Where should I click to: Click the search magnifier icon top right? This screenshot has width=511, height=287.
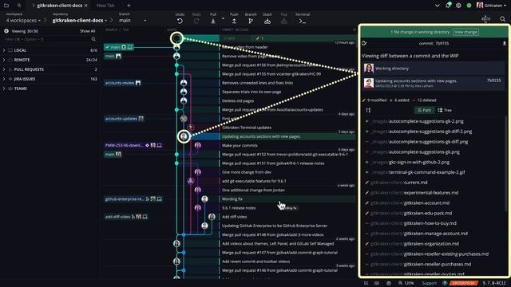coord(502,19)
